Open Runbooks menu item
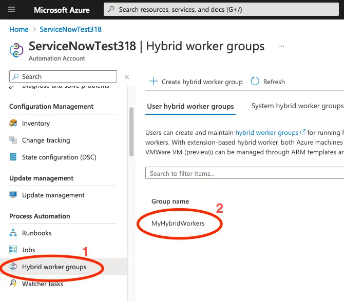Screen dimensions: 344x302 [x=36, y=233]
